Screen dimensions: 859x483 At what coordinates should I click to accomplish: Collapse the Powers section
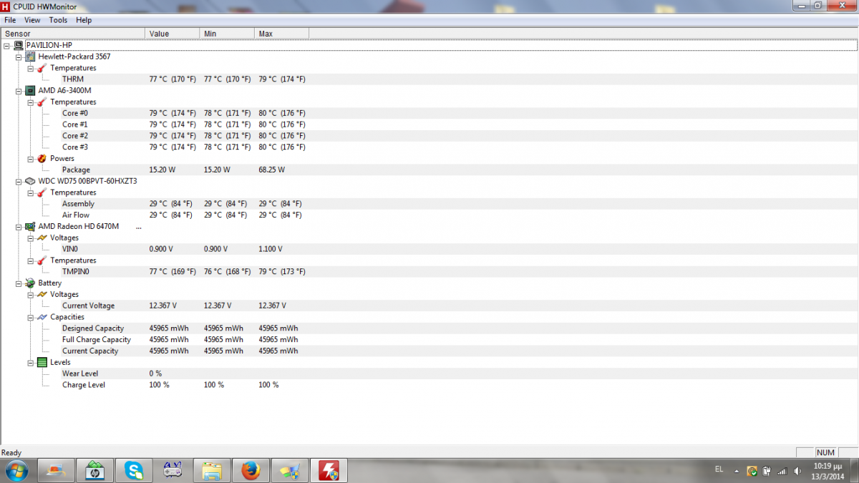pyautogui.click(x=30, y=159)
